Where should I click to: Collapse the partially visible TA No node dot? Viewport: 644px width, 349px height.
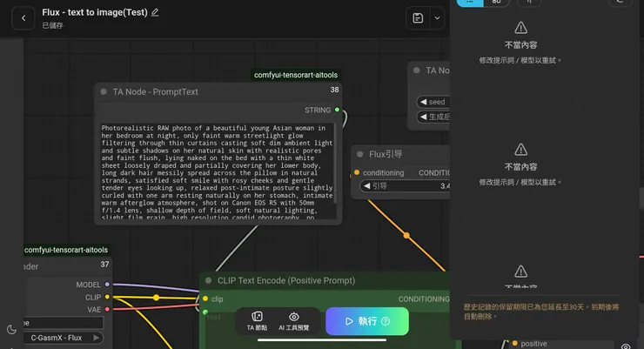click(x=417, y=70)
